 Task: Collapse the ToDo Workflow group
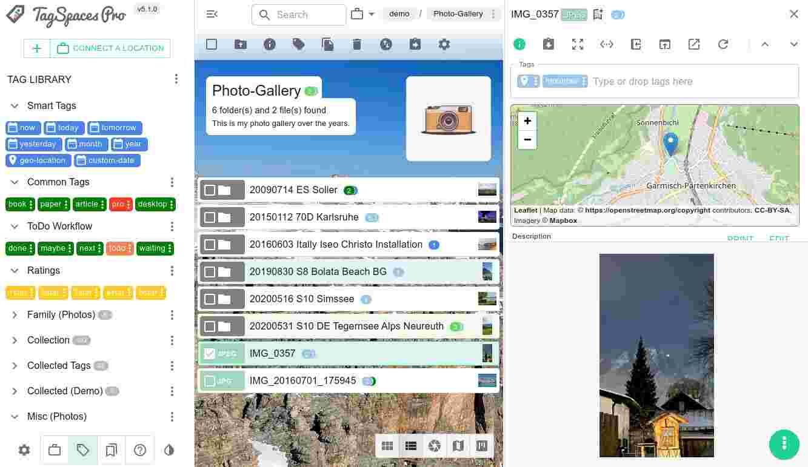[x=15, y=227]
